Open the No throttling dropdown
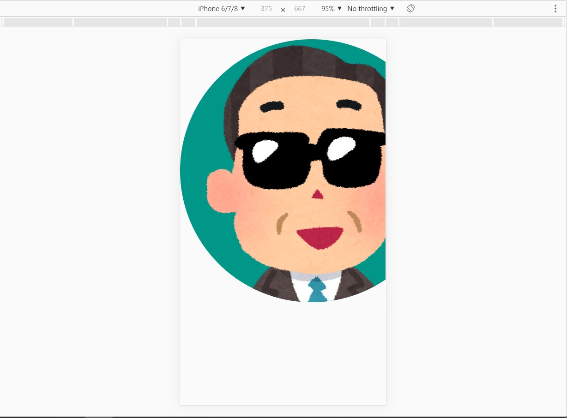The height and width of the screenshot is (418, 567). [x=371, y=9]
